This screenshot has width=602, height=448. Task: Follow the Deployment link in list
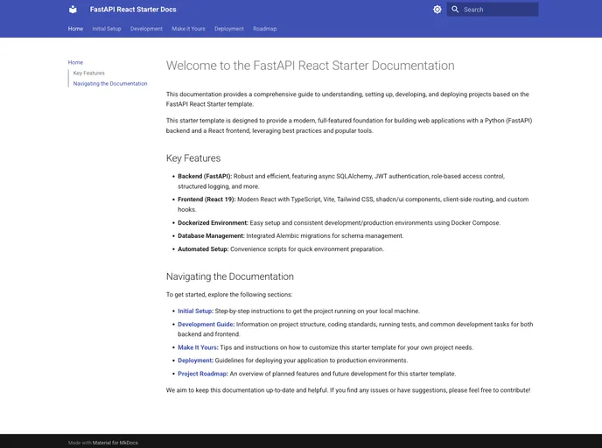(x=194, y=360)
